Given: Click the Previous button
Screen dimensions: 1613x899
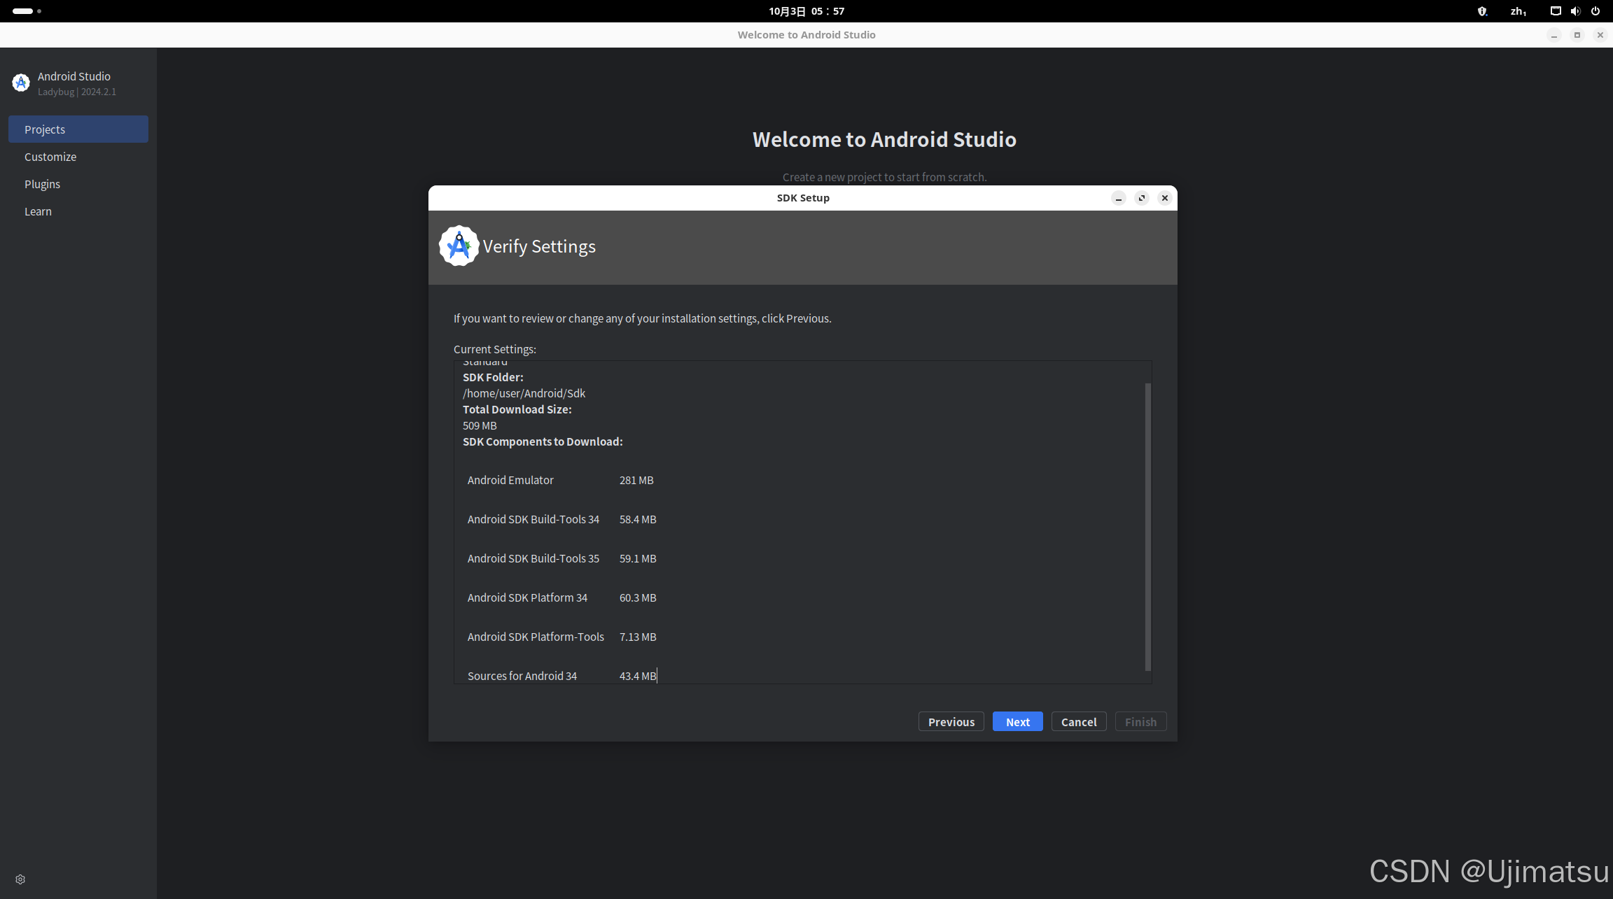Looking at the screenshot, I should point(951,722).
